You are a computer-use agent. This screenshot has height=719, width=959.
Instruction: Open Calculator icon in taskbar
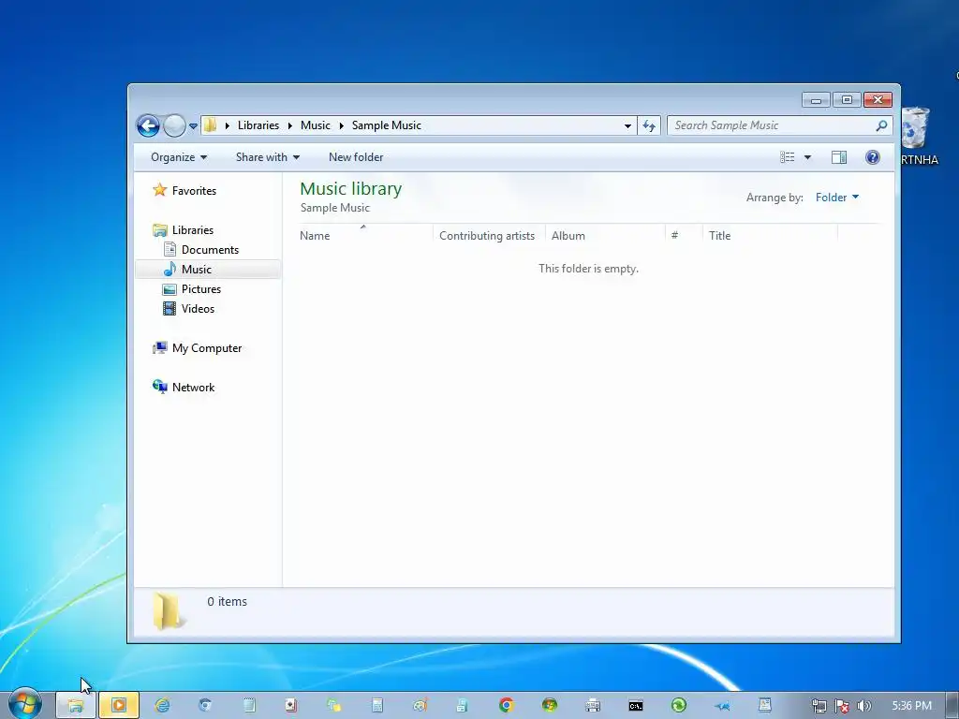(x=377, y=706)
